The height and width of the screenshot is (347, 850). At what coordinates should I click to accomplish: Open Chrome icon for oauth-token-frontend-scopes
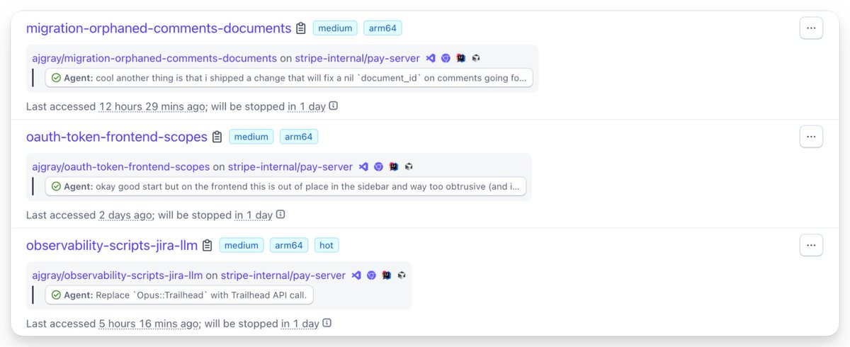(378, 167)
